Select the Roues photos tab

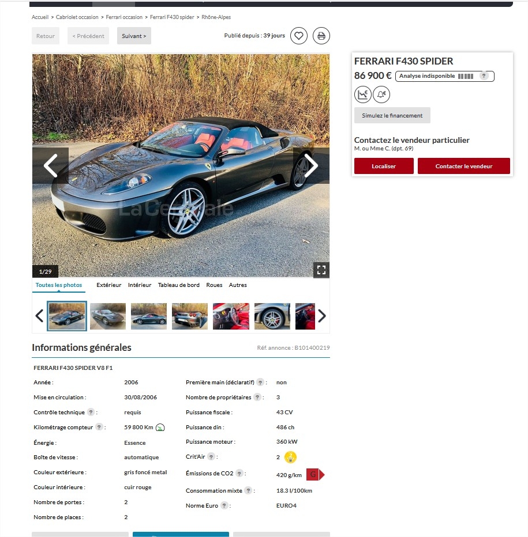coord(214,285)
